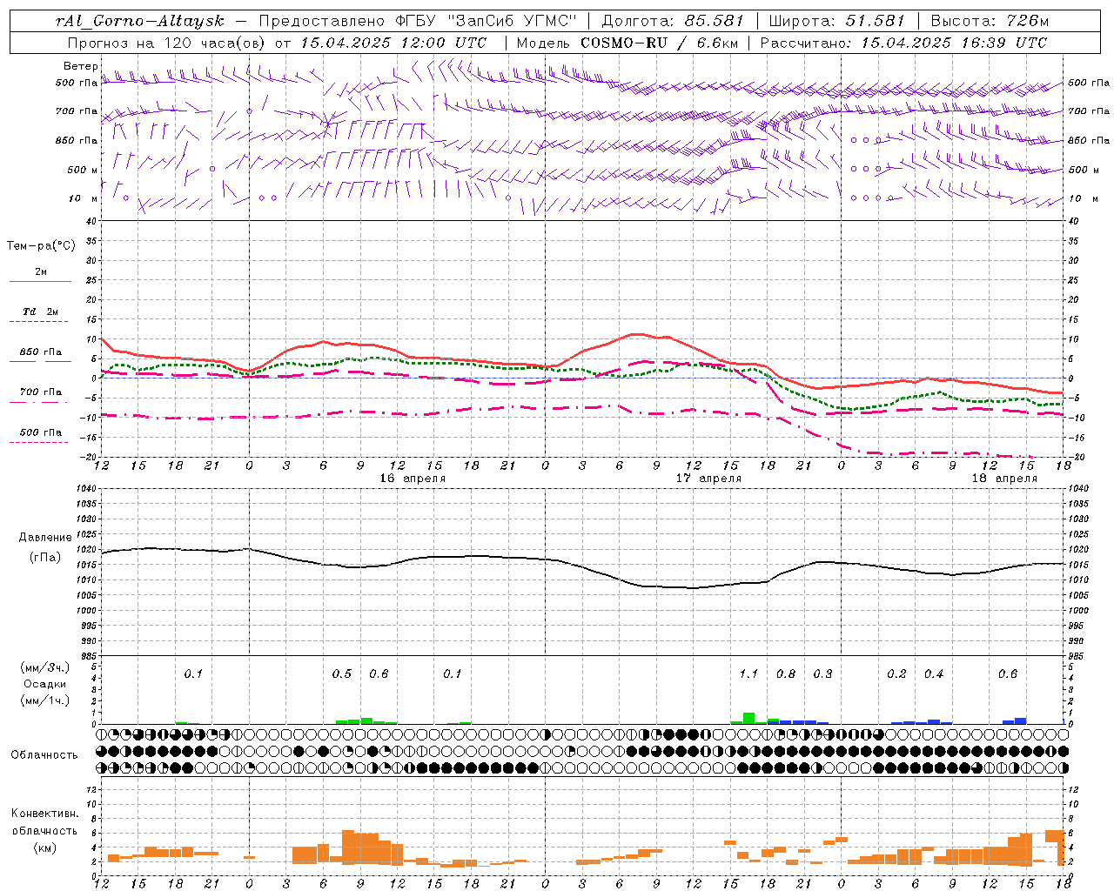This screenshot has height=891, width=1114.
Task: Click the 850 гПа temperature legend entry
Action: 40,352
